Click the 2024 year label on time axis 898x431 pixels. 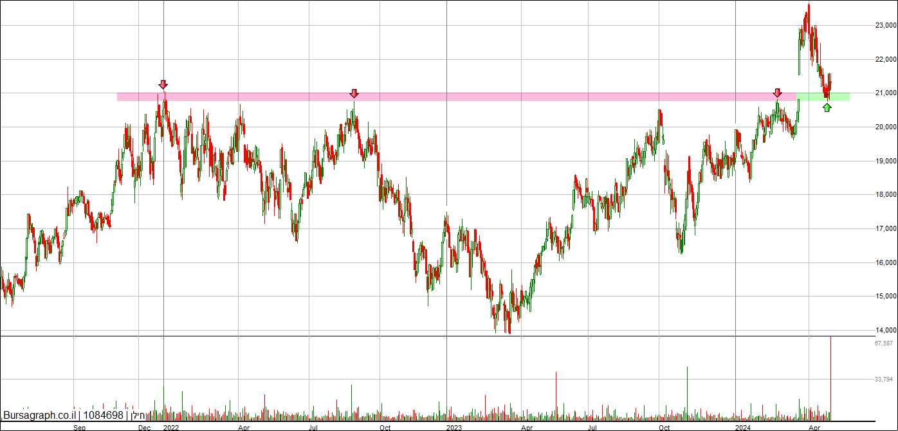tap(743, 427)
